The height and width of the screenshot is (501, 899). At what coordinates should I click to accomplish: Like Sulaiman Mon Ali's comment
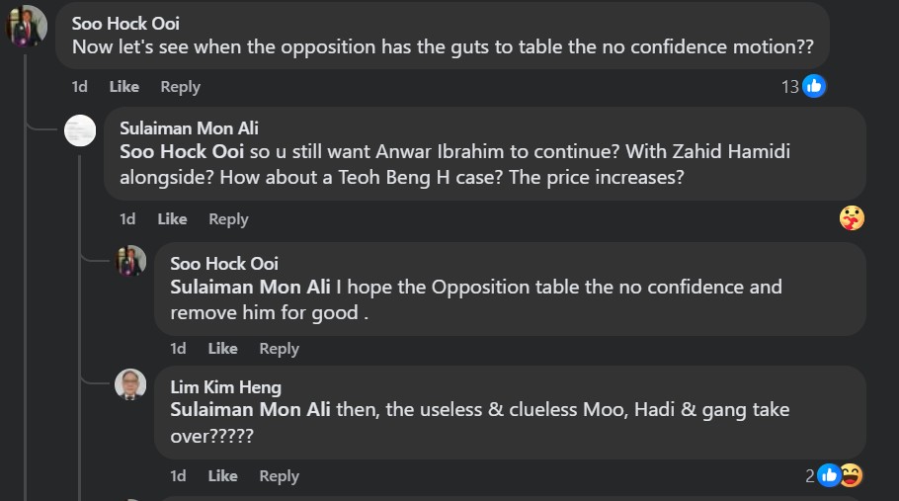coord(173,219)
